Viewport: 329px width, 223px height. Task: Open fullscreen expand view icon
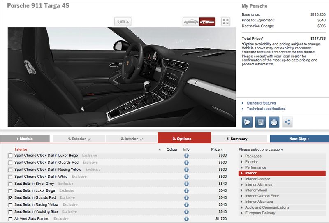(225, 21)
